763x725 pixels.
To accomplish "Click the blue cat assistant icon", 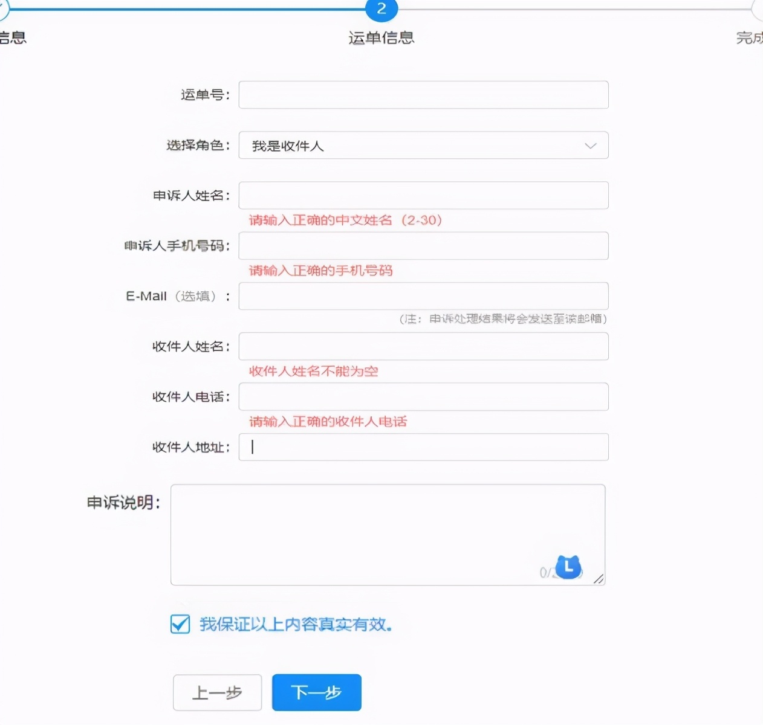I will tap(567, 567).
